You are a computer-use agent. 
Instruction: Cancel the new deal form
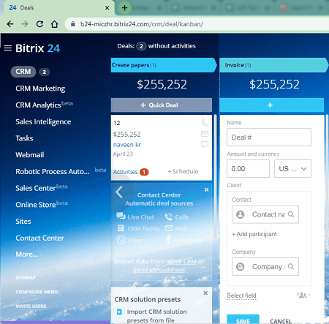click(x=281, y=321)
